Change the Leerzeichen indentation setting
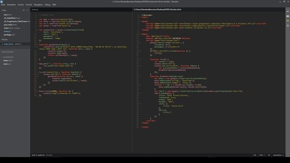Viewport: 290px width, 163px height. click(278, 155)
